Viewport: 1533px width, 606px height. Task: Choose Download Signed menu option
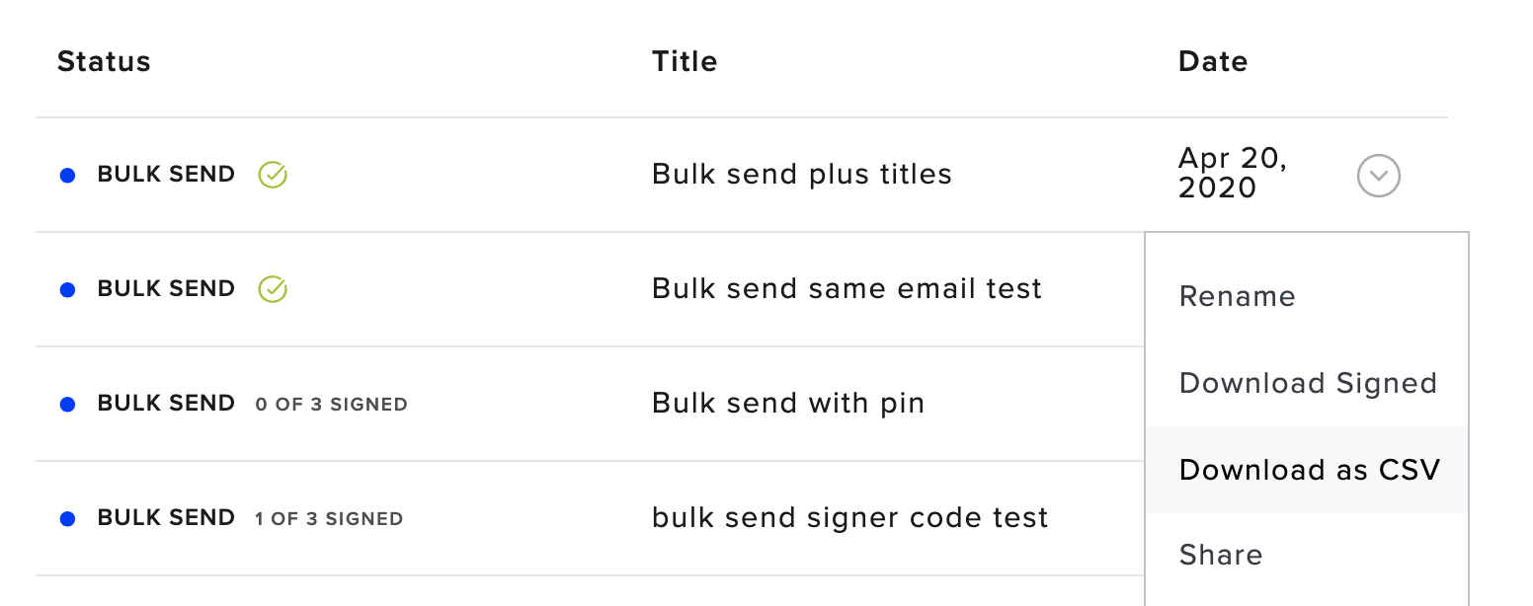[x=1307, y=383]
